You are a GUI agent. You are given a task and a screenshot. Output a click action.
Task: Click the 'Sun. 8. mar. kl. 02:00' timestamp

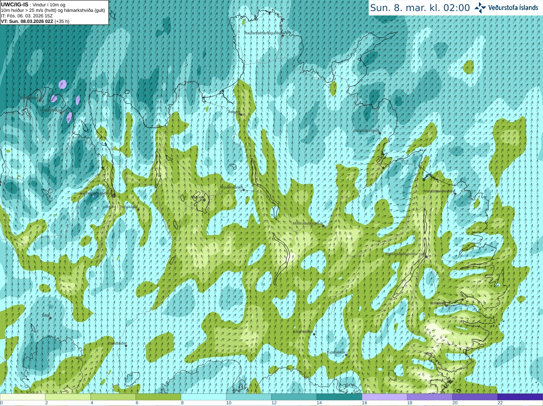pos(420,8)
